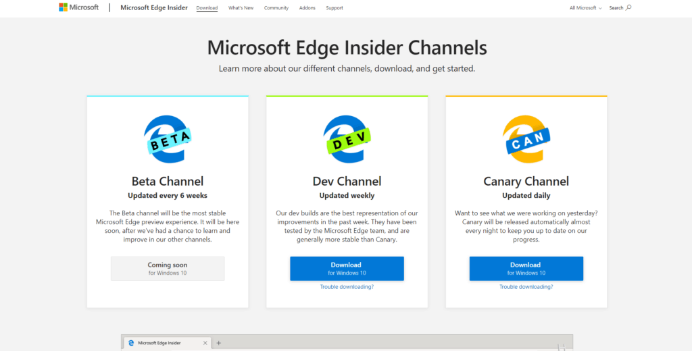Download the Canary Channel for Windows 10
Image resolution: width=692 pixels, height=351 pixels.
[526, 269]
